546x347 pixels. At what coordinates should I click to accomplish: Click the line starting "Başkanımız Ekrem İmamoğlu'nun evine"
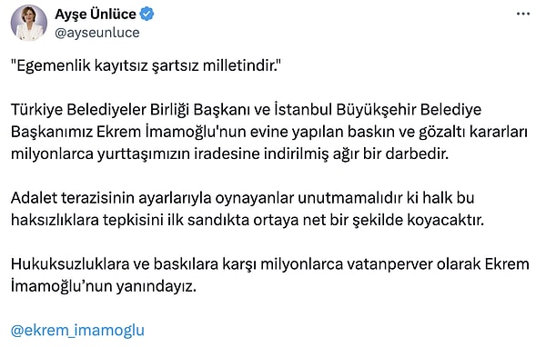[269, 132]
